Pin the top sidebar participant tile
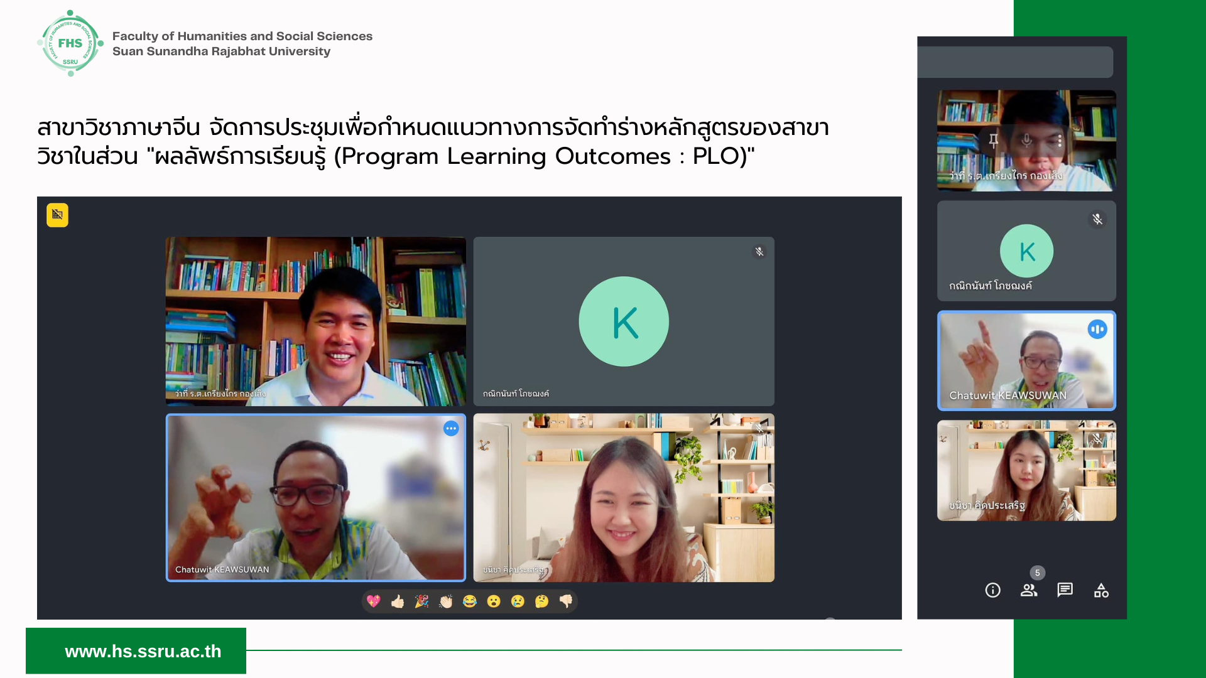The image size is (1206, 678). pos(994,141)
